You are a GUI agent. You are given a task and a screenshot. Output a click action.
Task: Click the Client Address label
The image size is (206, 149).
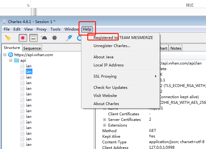click(x=115, y=147)
